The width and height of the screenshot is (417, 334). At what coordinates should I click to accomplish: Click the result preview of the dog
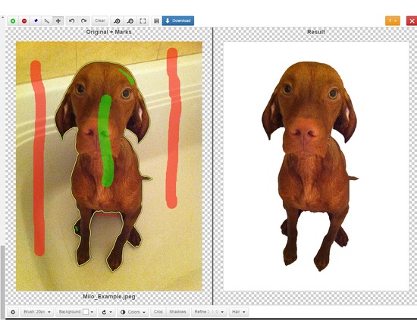(316, 166)
